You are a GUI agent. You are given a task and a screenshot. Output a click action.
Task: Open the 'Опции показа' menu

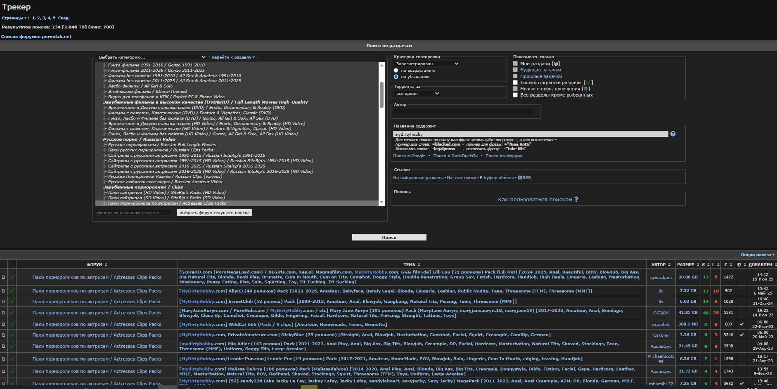coord(757,255)
